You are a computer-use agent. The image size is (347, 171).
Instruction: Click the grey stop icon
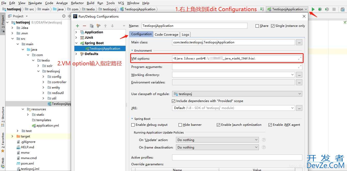point(334,9)
